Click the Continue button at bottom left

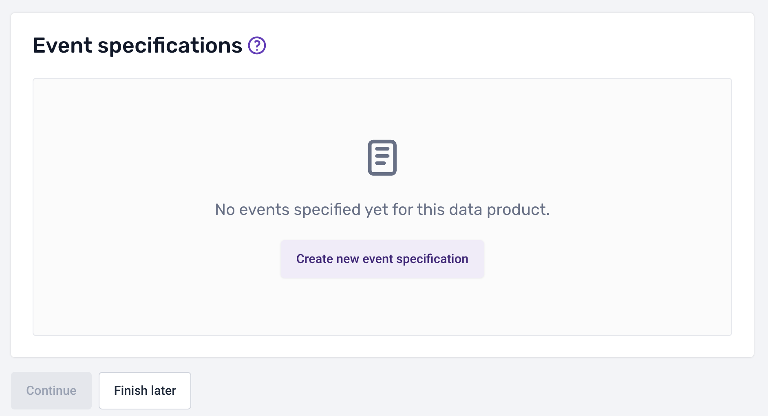pyautogui.click(x=51, y=390)
